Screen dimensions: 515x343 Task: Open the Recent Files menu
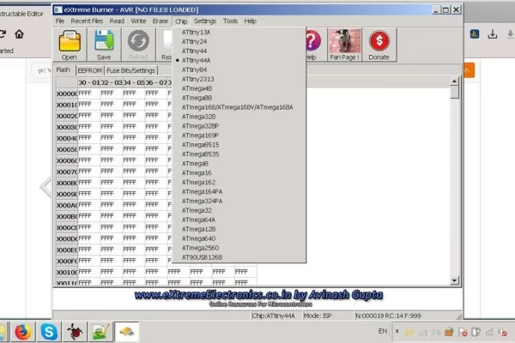(x=87, y=21)
